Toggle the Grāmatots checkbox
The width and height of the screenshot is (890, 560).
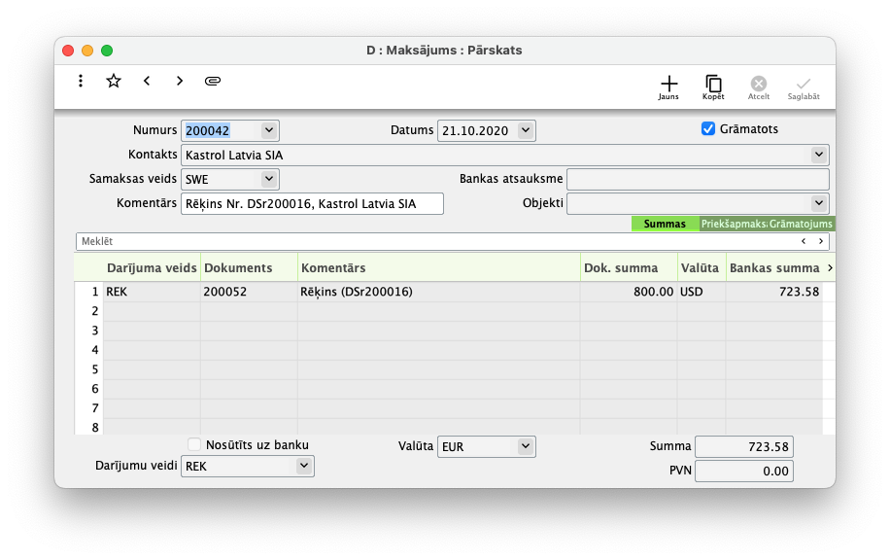708,129
